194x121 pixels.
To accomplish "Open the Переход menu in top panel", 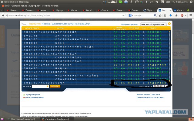I will tap(24, 2).
